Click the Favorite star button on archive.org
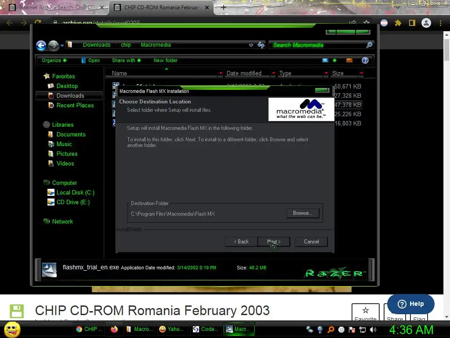The height and width of the screenshot is (338, 450). point(365,312)
